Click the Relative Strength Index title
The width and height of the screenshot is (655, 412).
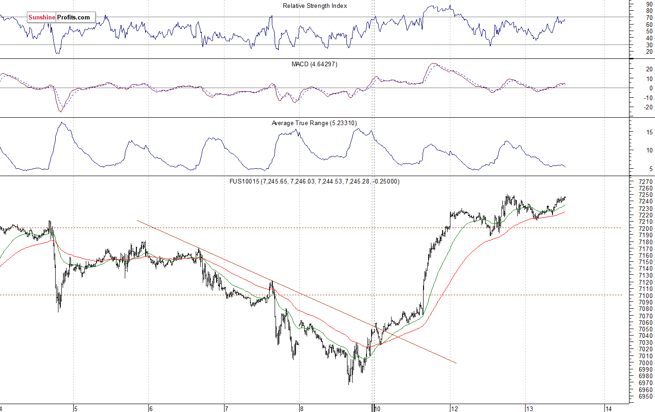(x=315, y=6)
